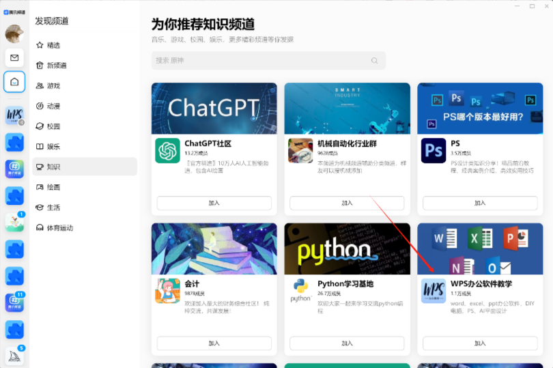
Task: Click the ChatGPT社区 title text
Action: 208,143
